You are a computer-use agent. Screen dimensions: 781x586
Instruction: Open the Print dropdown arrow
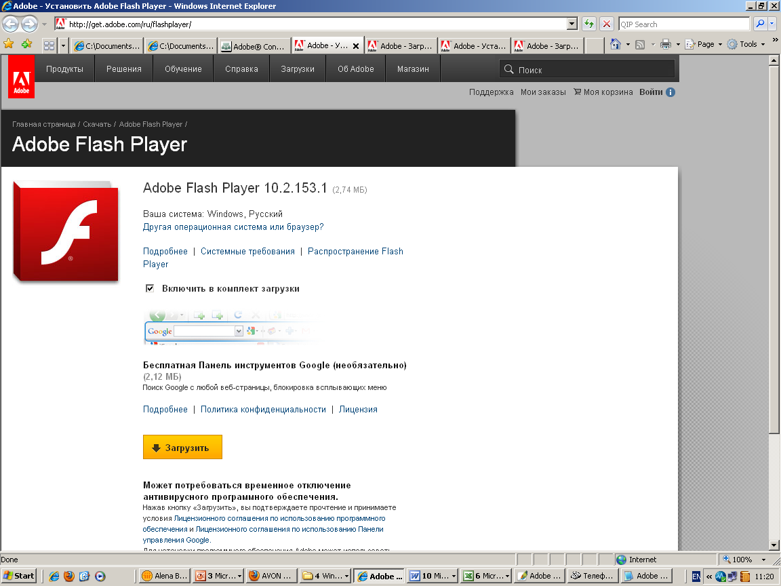pos(678,44)
